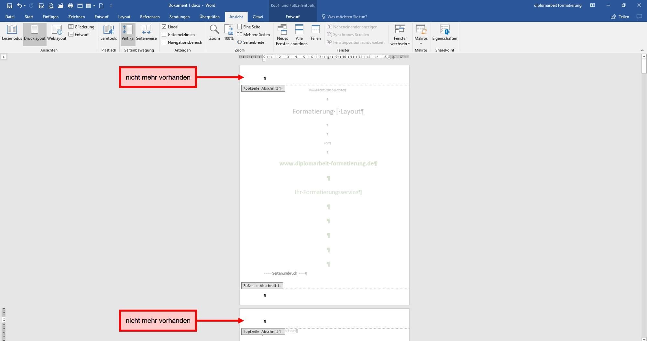Fit to Seitenbreite
647x341 pixels.
pos(251,42)
